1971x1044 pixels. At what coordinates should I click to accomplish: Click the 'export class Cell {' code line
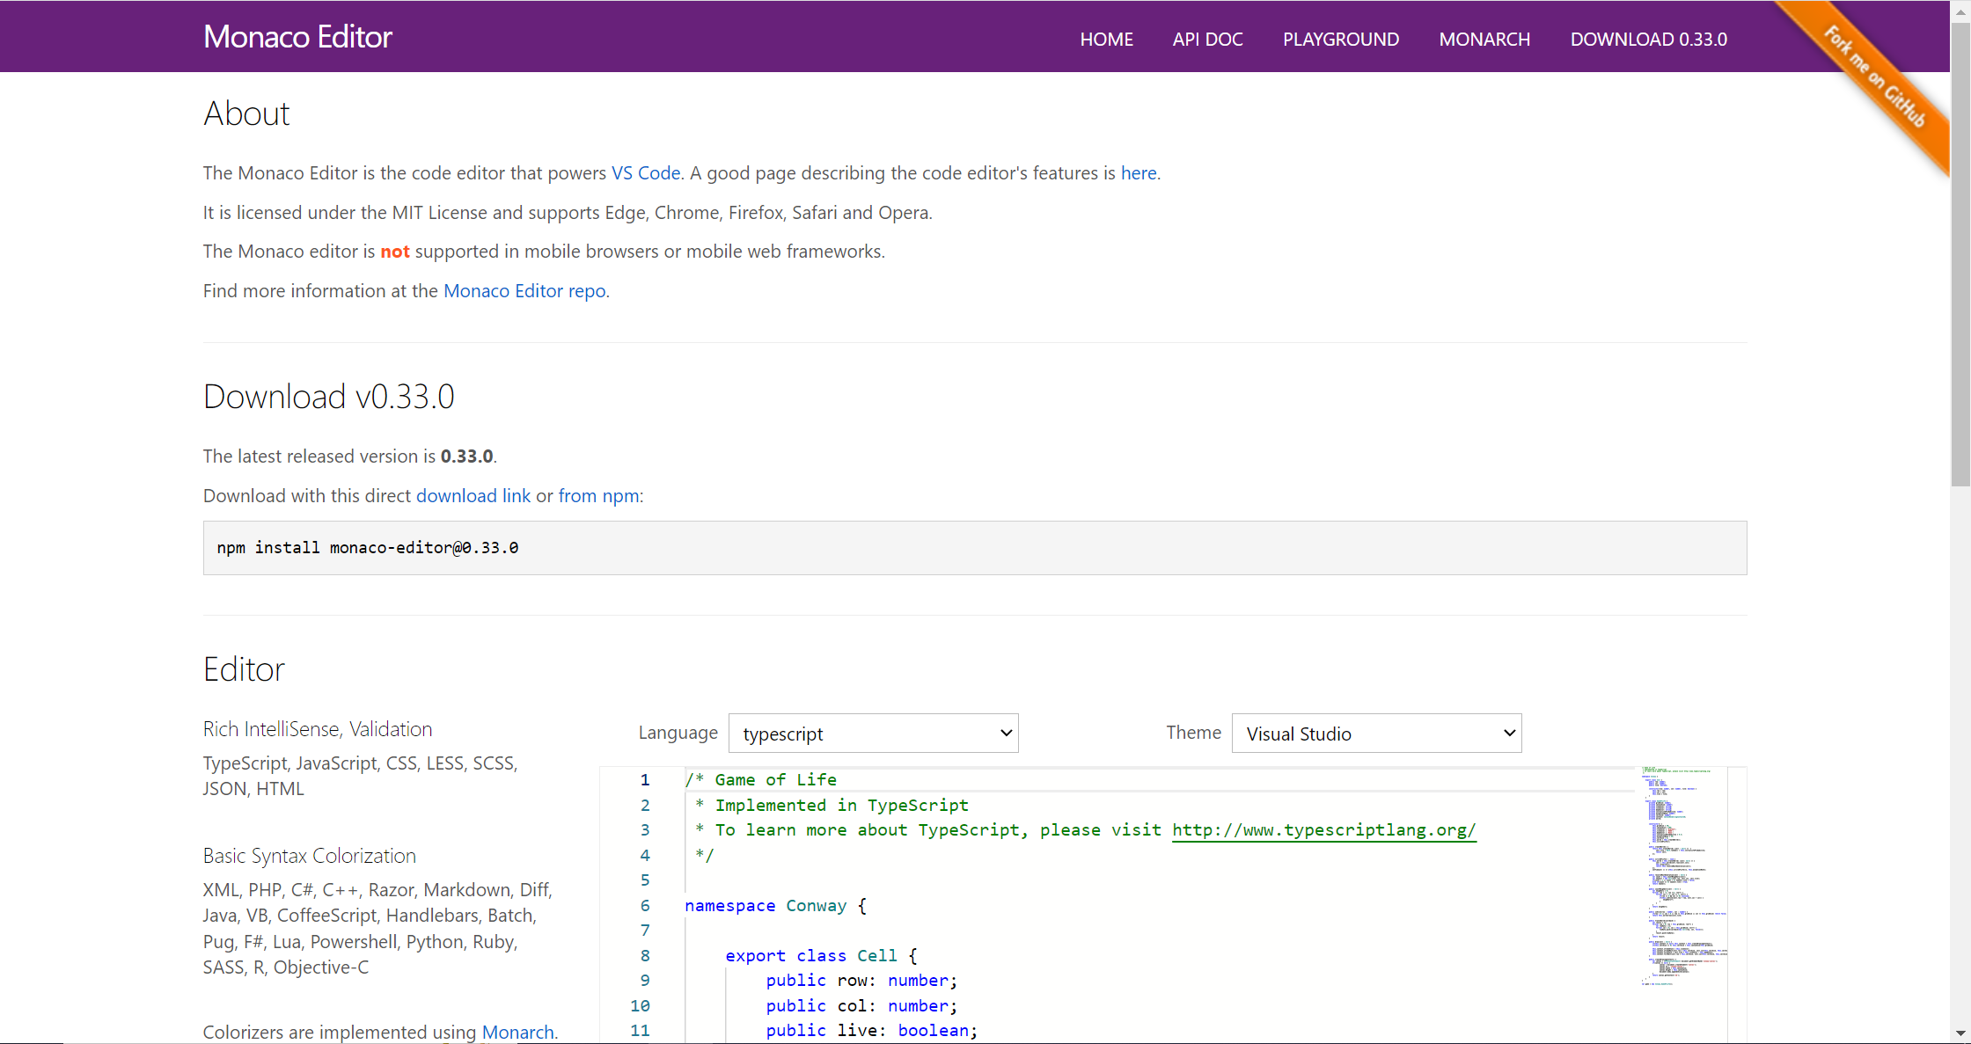pos(822,956)
